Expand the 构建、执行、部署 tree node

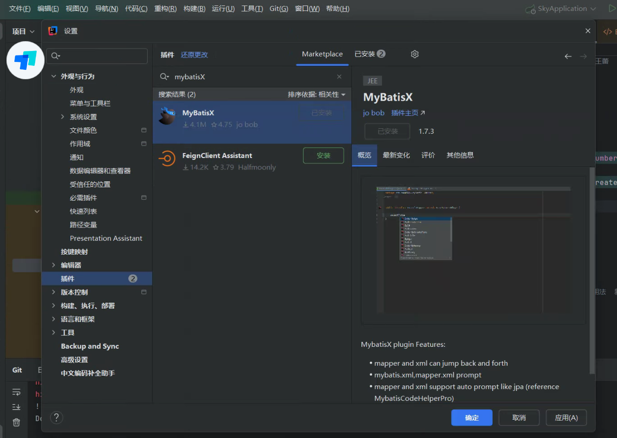pos(54,306)
